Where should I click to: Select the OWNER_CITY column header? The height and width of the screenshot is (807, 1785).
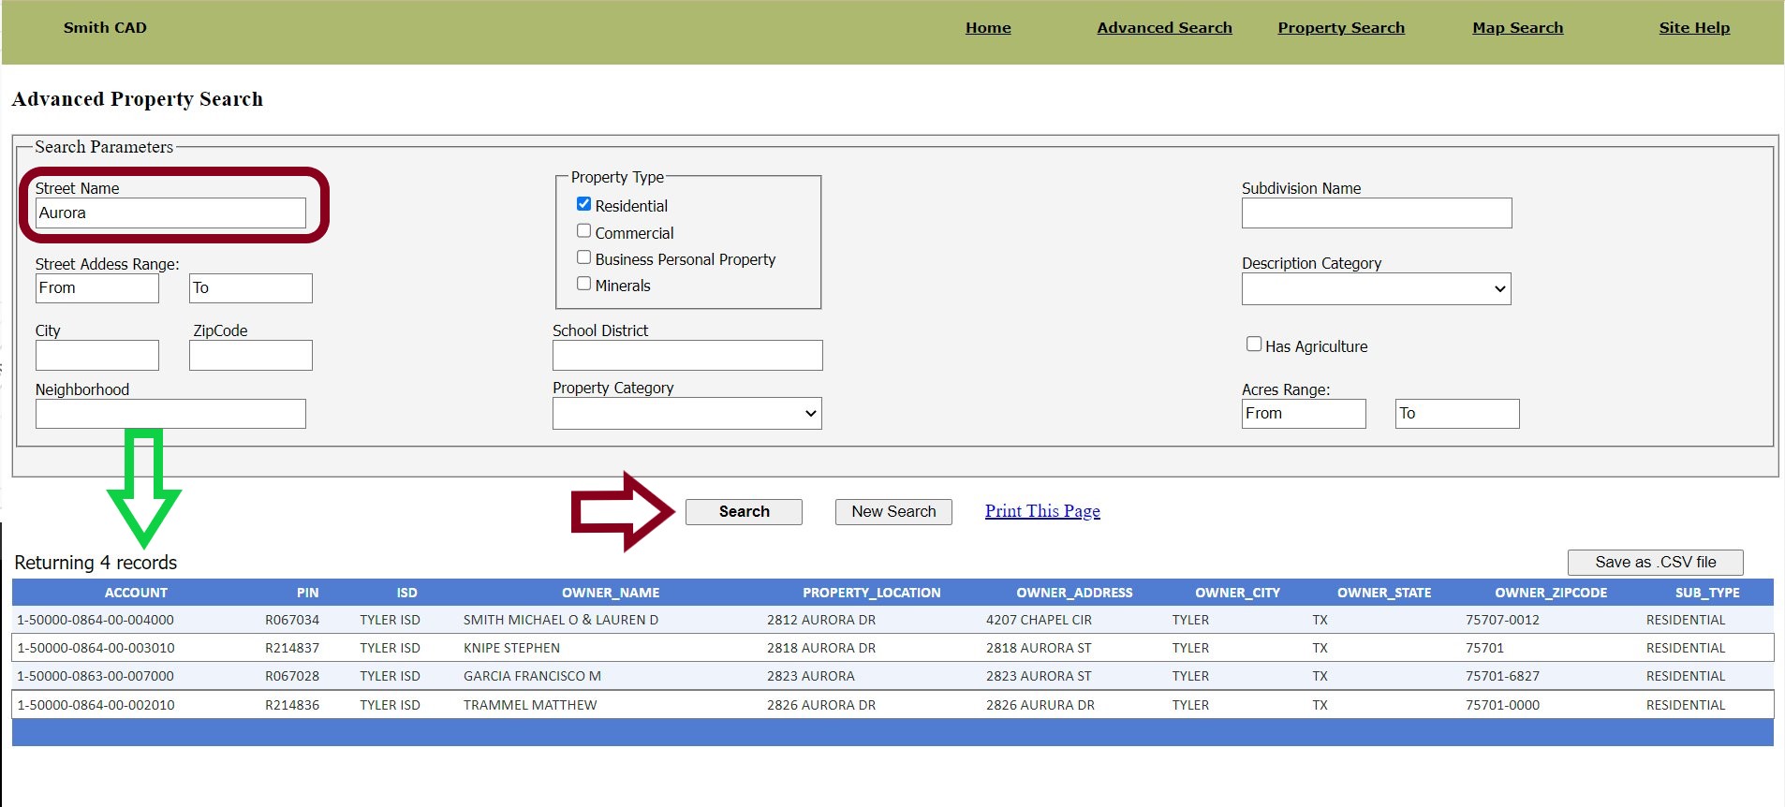[1237, 593]
